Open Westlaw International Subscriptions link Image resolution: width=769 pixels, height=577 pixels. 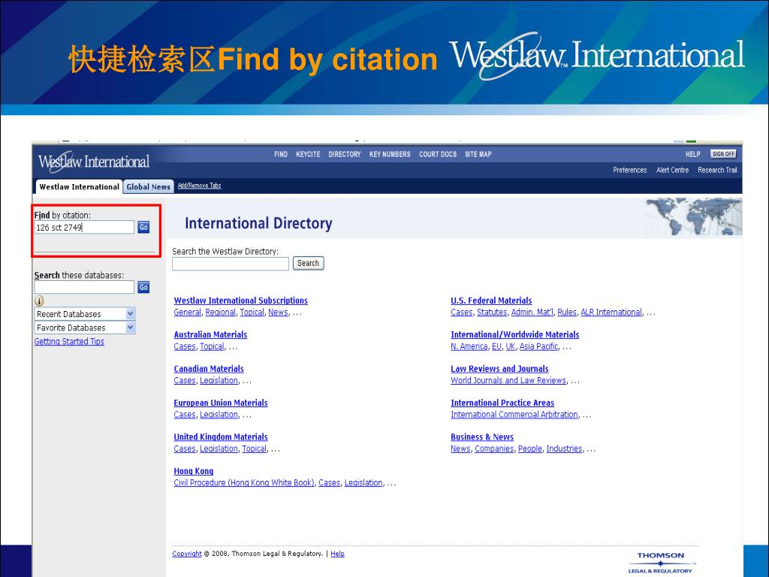[x=241, y=301]
